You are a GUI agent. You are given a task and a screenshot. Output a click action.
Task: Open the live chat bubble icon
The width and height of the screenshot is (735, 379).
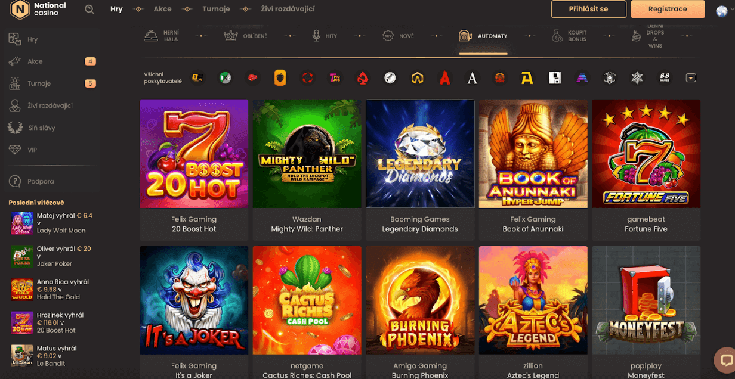coord(725,359)
